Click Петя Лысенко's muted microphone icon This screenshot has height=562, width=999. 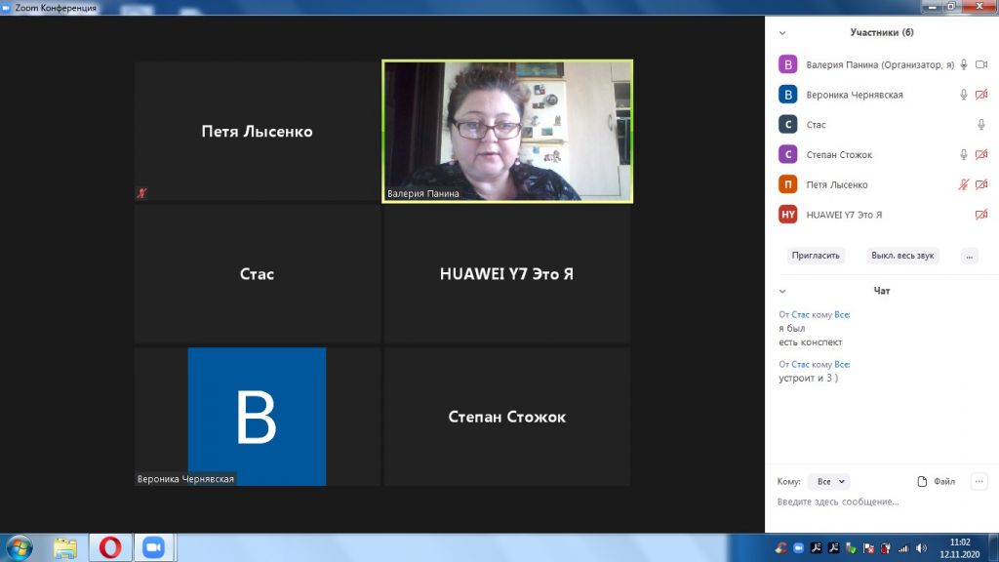click(x=964, y=184)
